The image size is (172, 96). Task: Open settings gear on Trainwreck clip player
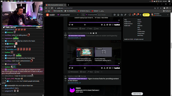coord(102,68)
